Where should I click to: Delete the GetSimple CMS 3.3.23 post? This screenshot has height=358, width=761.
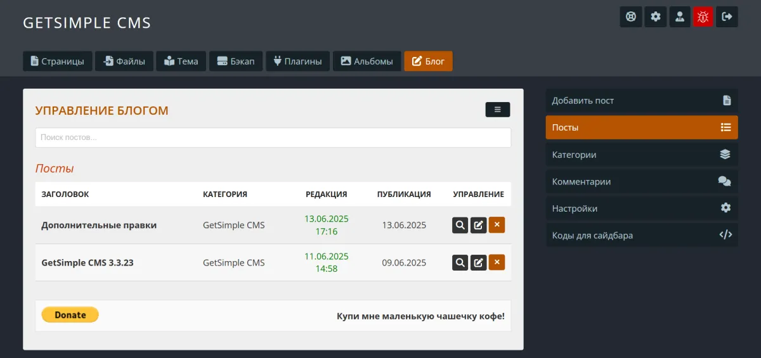[x=497, y=262]
